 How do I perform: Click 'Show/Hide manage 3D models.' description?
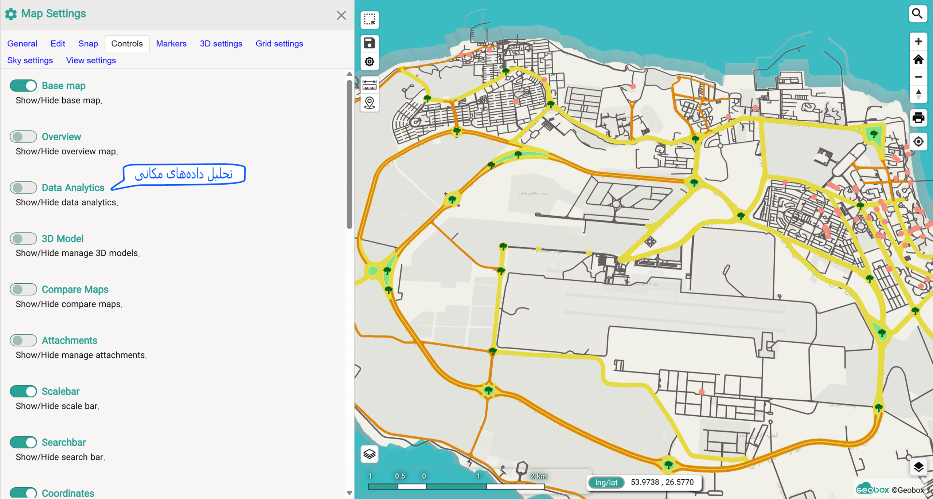click(78, 253)
